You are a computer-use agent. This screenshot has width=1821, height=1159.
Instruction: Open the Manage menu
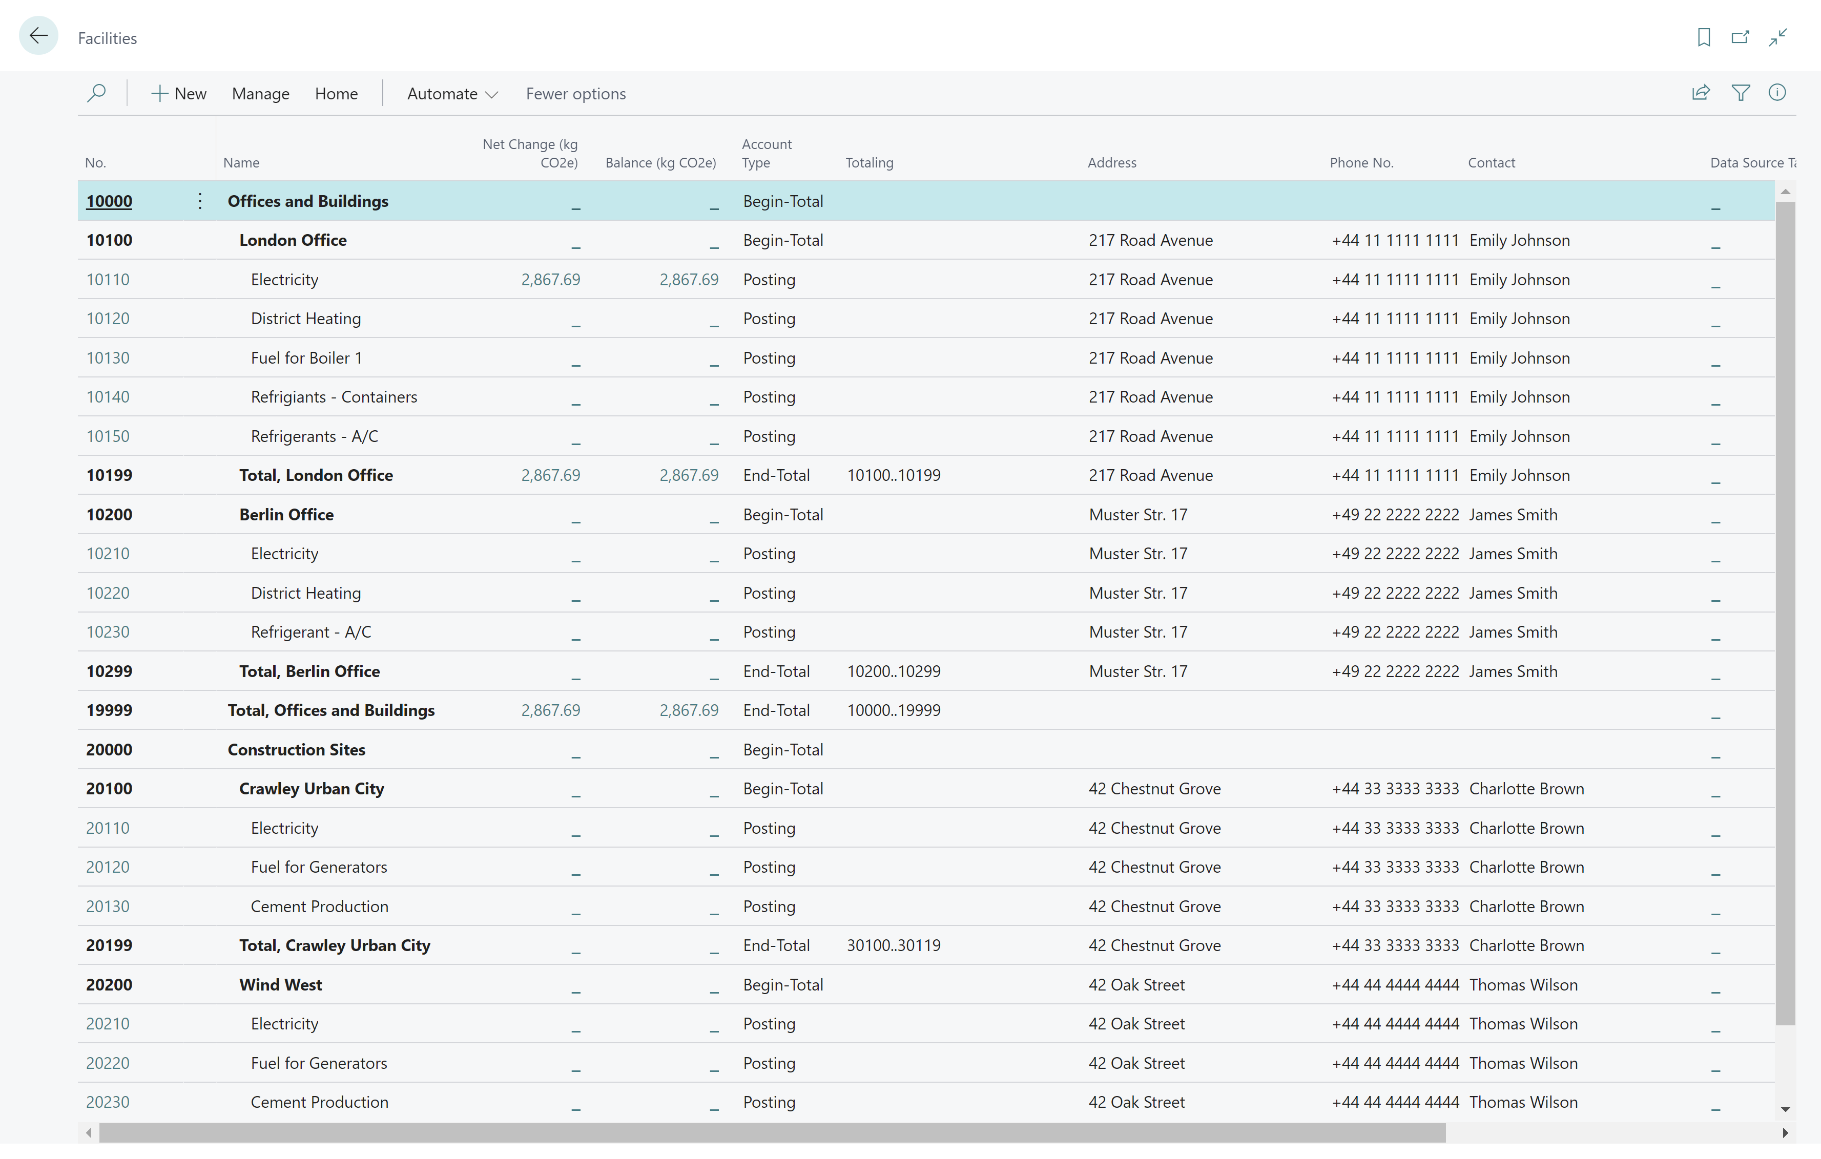click(x=260, y=94)
